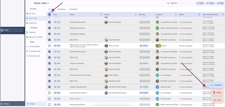The image size is (225, 107).
Task: Check the Maintenance coffee machine row checkbox
Action: [49, 46]
